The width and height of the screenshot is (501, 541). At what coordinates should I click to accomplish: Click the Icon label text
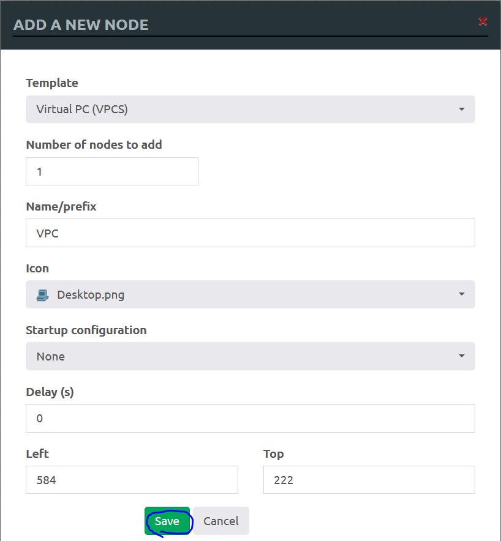pyautogui.click(x=37, y=269)
